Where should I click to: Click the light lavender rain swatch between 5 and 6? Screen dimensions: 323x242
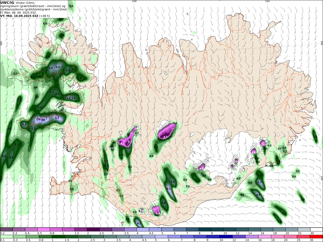tap(161, 237)
